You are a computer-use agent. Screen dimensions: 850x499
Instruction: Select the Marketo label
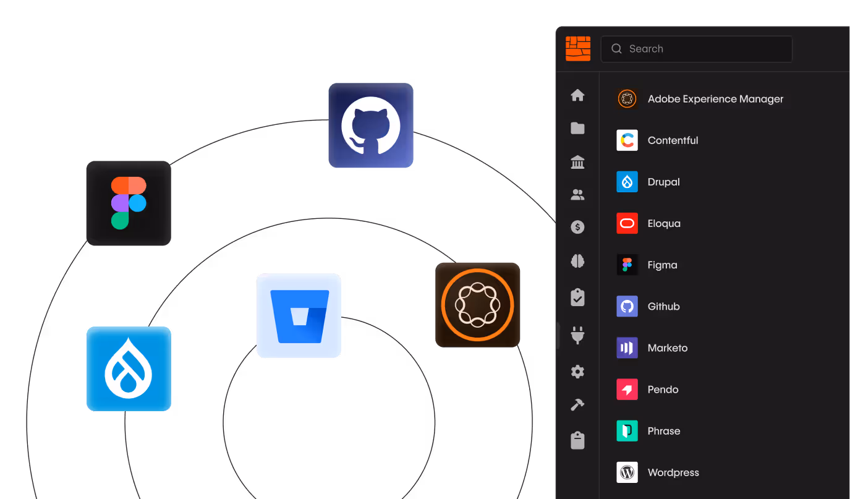click(x=668, y=348)
